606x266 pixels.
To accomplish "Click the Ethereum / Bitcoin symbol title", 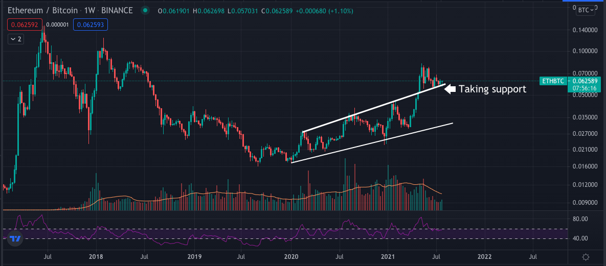I will (x=42, y=10).
